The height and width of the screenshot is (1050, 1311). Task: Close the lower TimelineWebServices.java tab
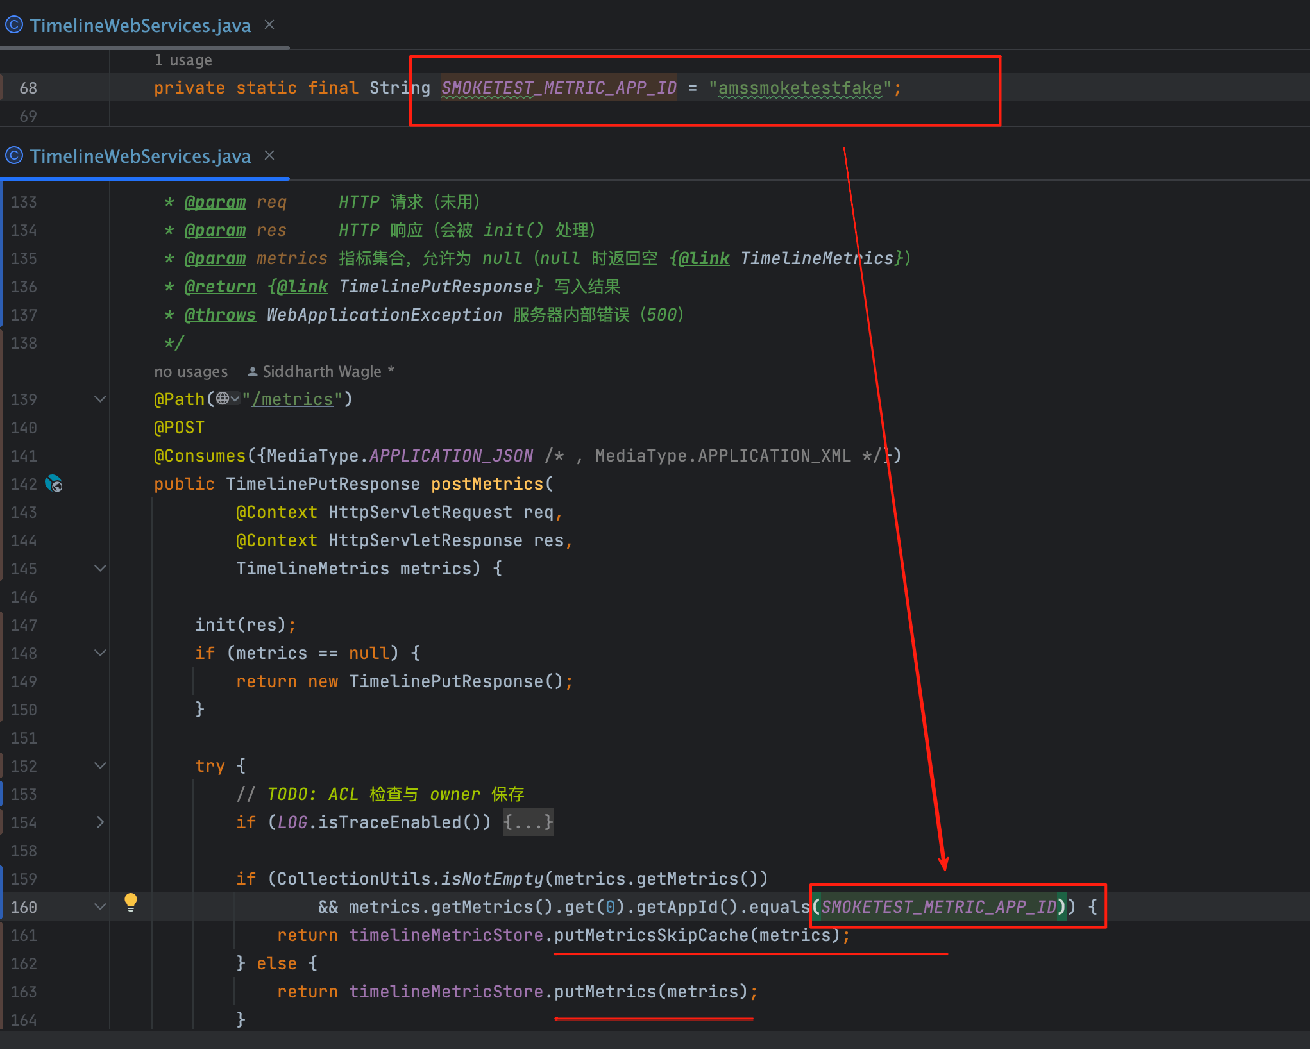click(269, 156)
